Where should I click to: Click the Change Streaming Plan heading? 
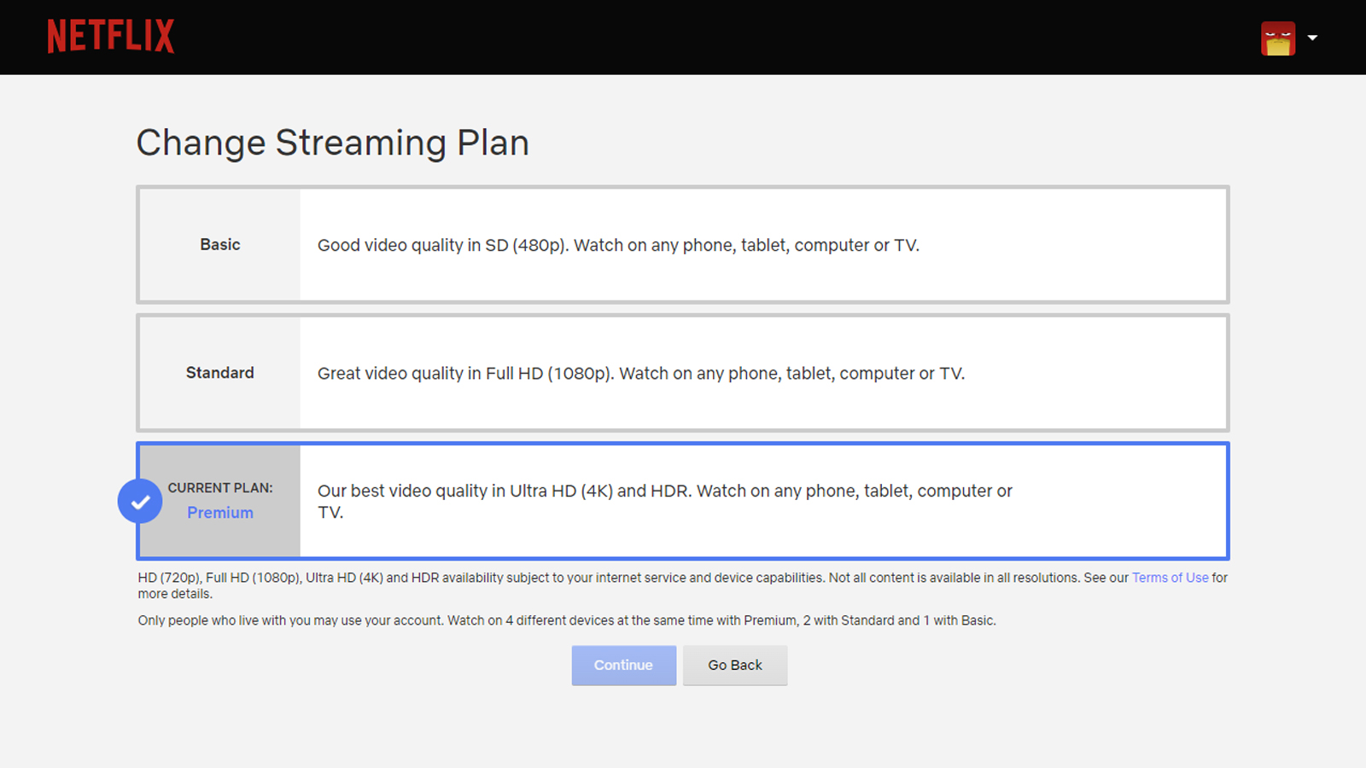tap(333, 143)
